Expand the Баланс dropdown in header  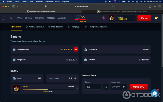coord(134,18)
